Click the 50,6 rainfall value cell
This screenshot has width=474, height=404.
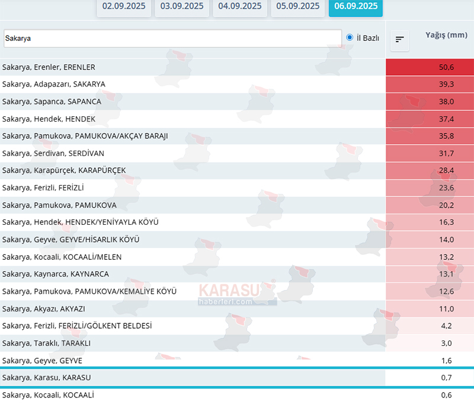[x=430, y=67]
